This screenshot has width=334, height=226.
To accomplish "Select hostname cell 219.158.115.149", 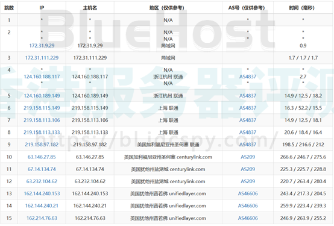I will point(90,108).
